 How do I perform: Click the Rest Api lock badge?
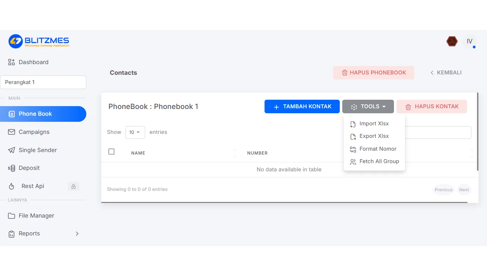coord(73,186)
